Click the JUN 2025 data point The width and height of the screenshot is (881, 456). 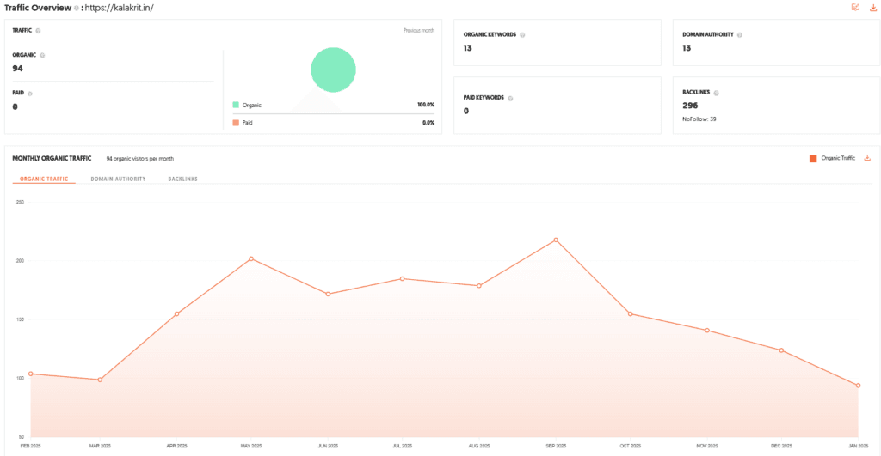click(x=328, y=294)
